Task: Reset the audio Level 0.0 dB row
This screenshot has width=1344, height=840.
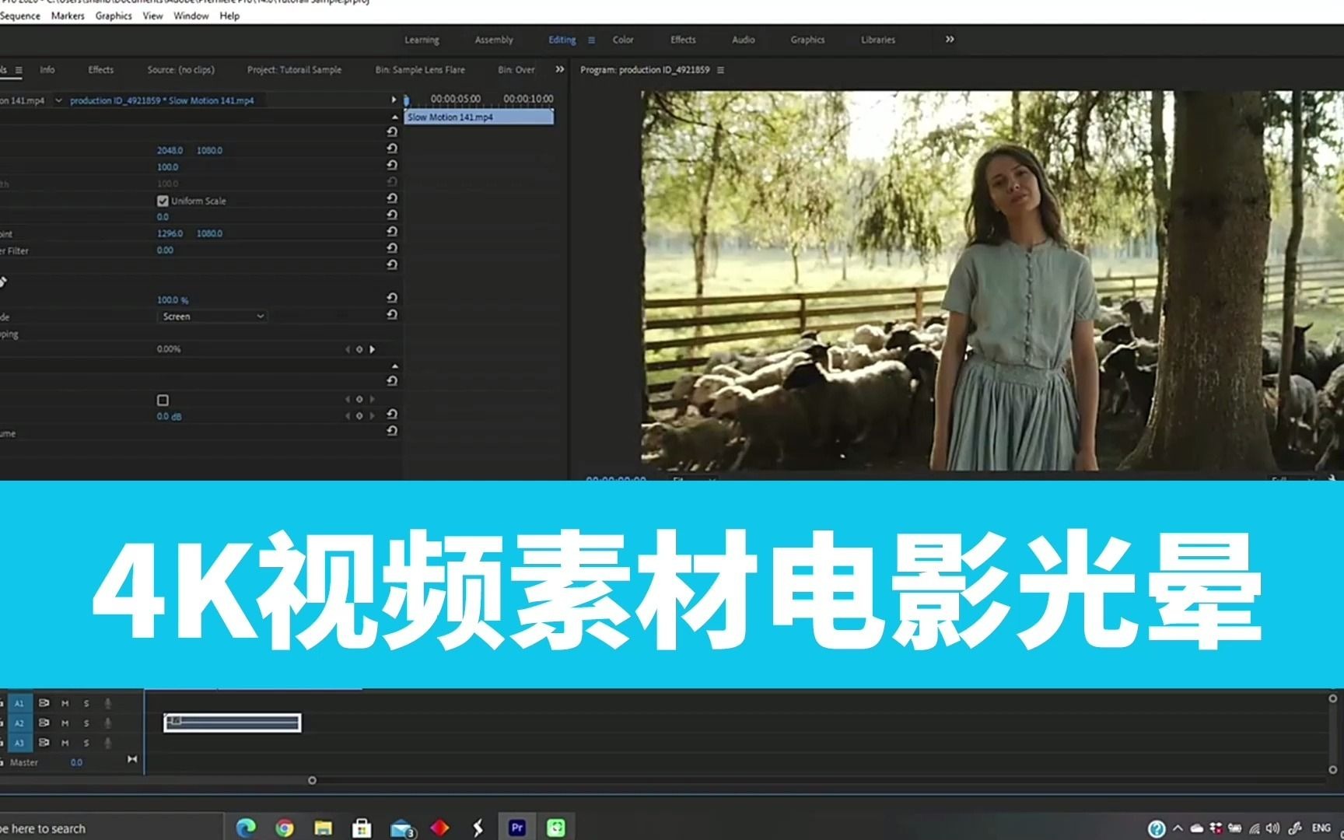Action: [x=392, y=415]
